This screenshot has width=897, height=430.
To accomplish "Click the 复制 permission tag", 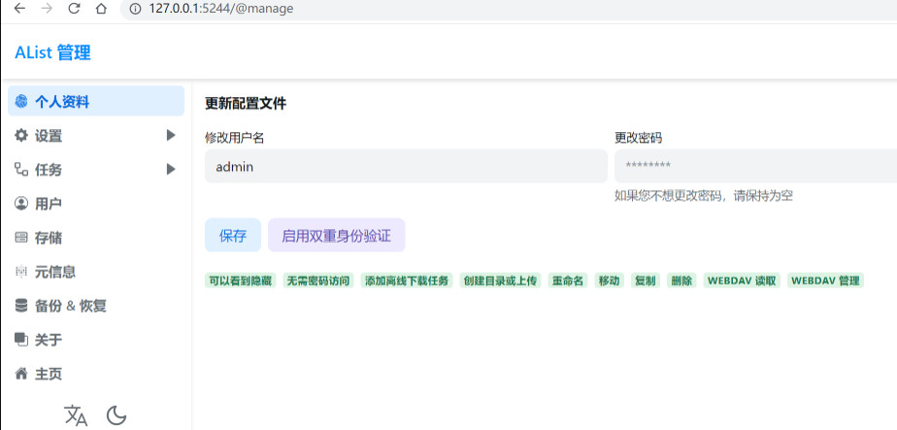I will tap(646, 281).
